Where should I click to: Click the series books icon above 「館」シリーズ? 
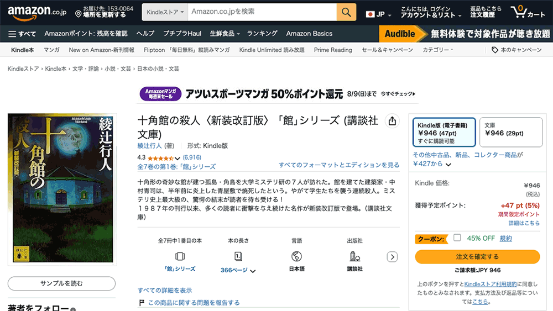click(180, 256)
